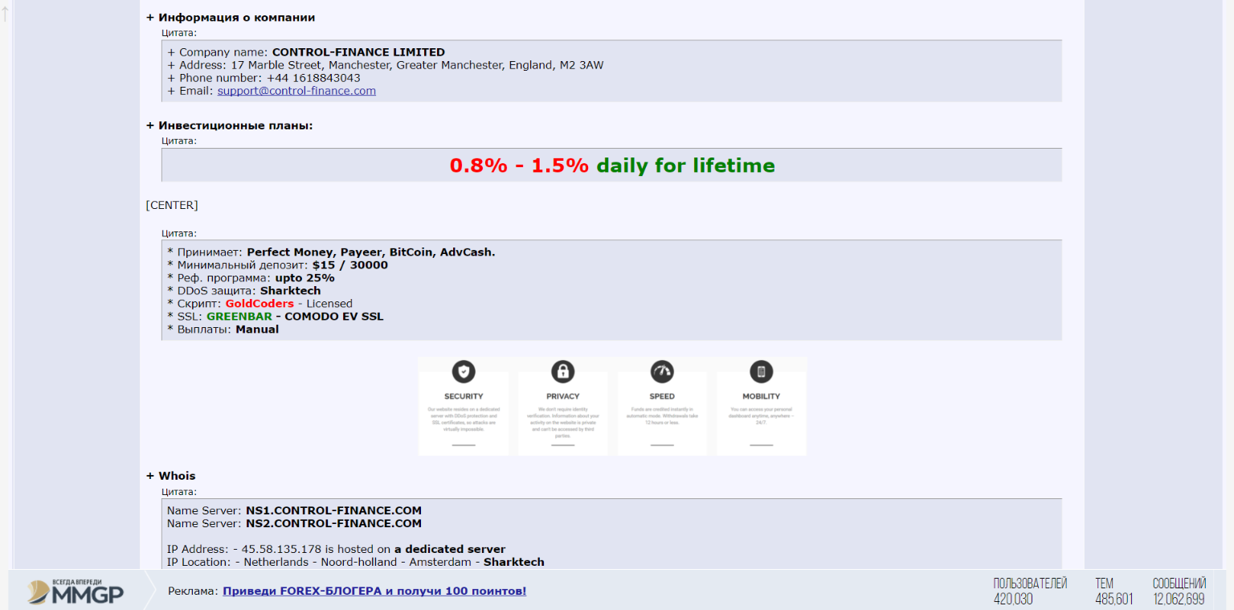Click the "COMODO EV SSL" text
Screen dimensions: 1234x610
(x=334, y=316)
